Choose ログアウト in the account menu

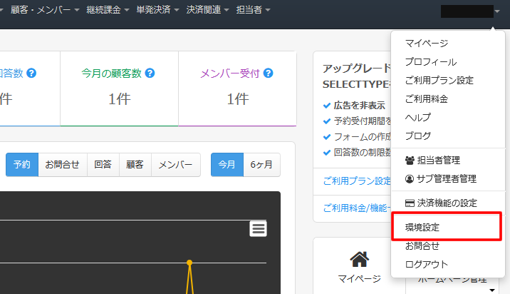click(x=427, y=264)
